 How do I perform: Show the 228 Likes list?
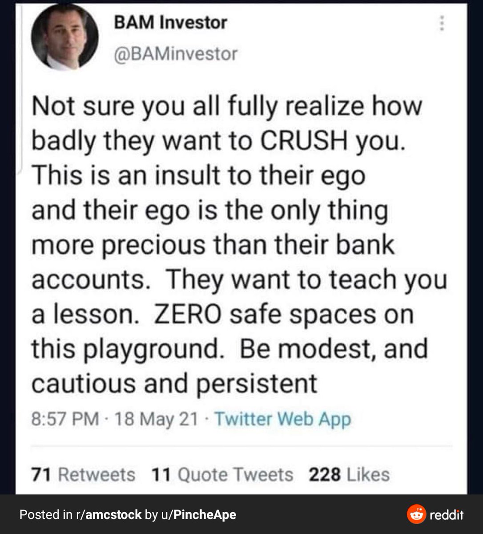point(349,474)
